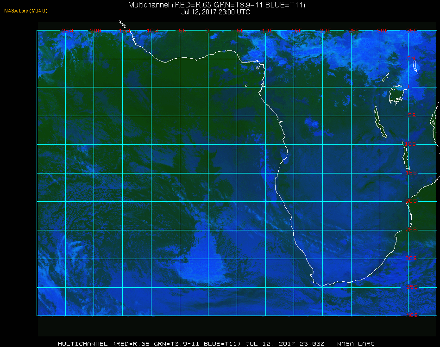
Task: Click the 5W longitude label
Action: 182,31
